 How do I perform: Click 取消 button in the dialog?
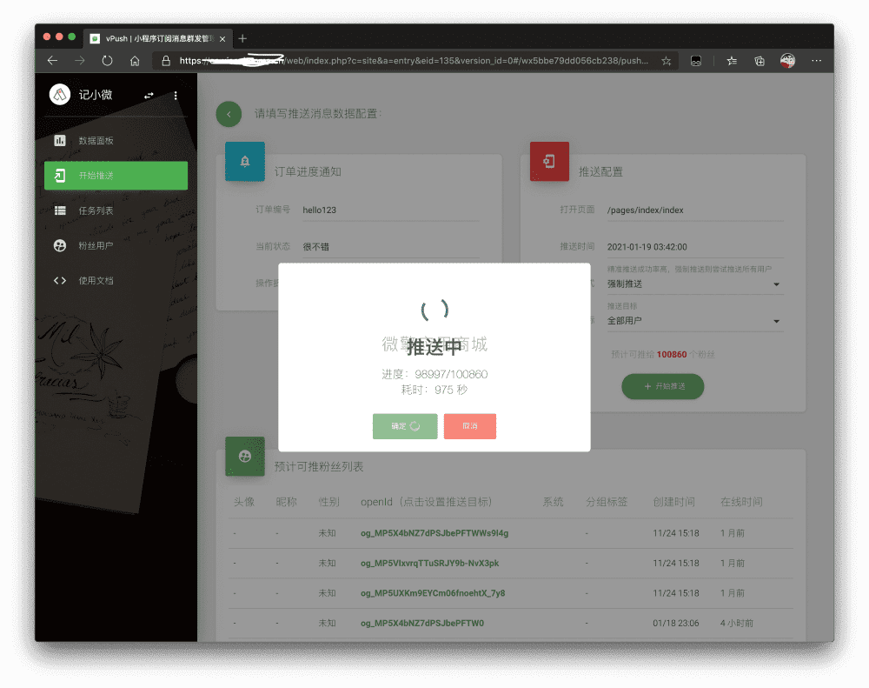click(470, 426)
